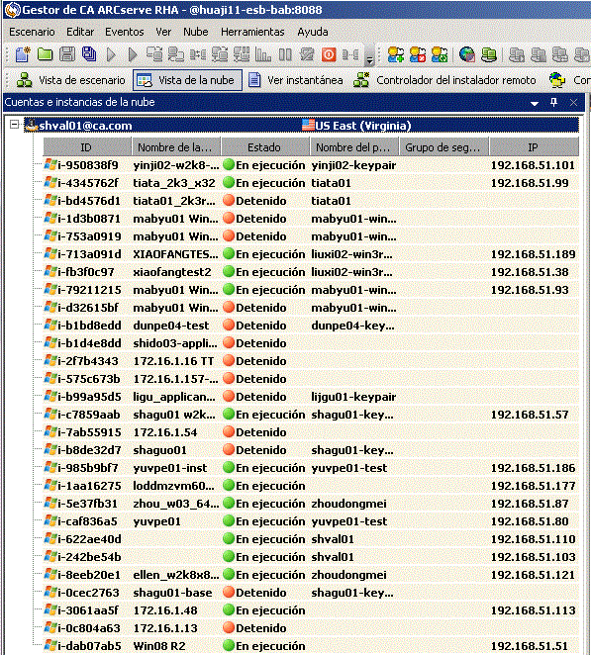Click the Save toolbar icon

point(67,54)
